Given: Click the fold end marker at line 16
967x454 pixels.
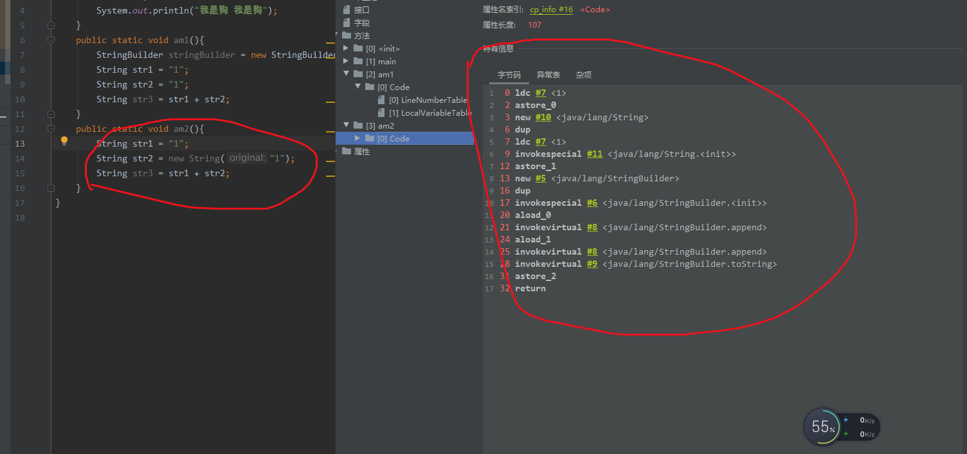Looking at the screenshot, I should [51, 188].
